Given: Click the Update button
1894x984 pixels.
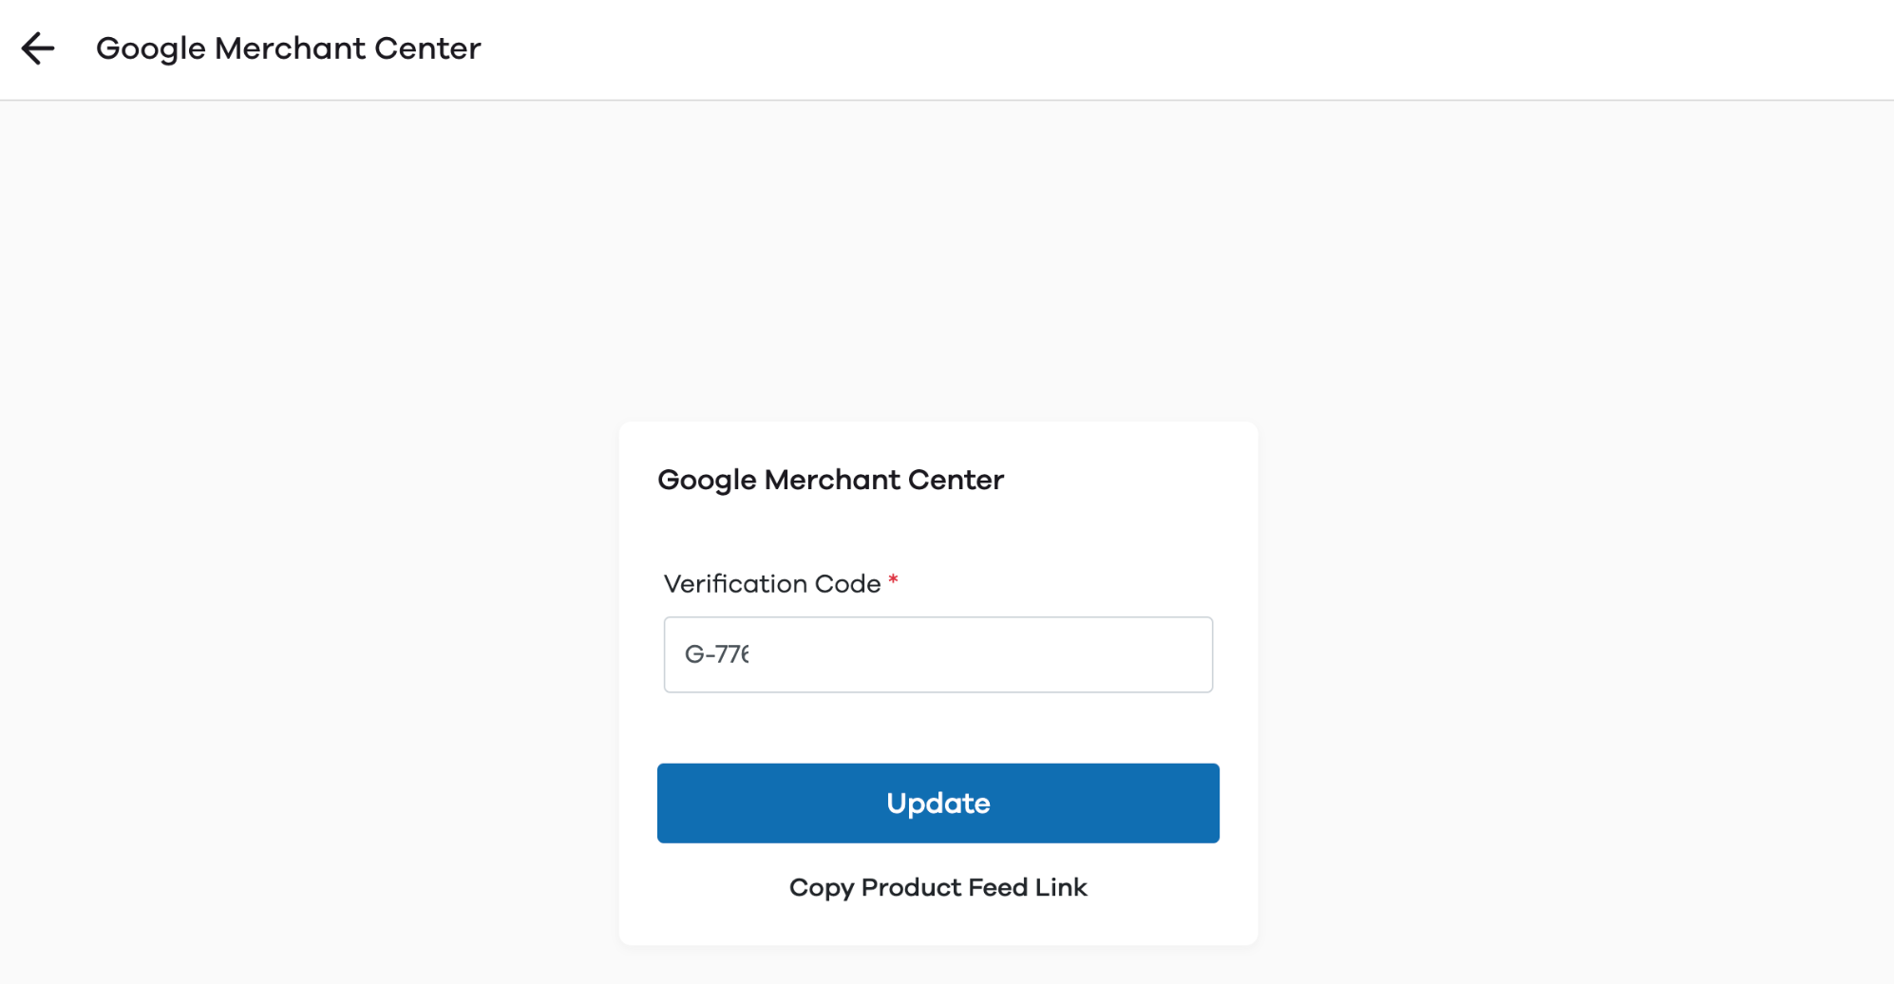Looking at the screenshot, I should pyautogui.click(x=938, y=803).
